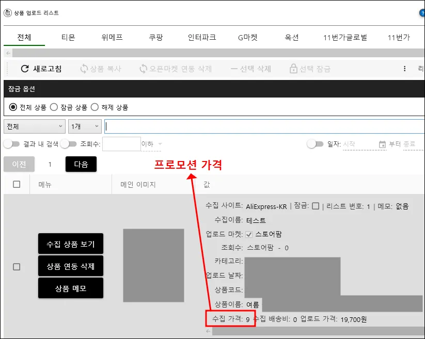Open the 이하 comparison dropdown
This screenshot has height=339, width=425.
click(151, 144)
